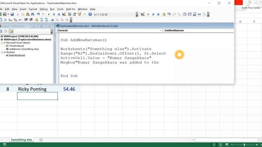
Task: Click the Paste icon in Standard toolbar
Action: click(x=27, y=14)
